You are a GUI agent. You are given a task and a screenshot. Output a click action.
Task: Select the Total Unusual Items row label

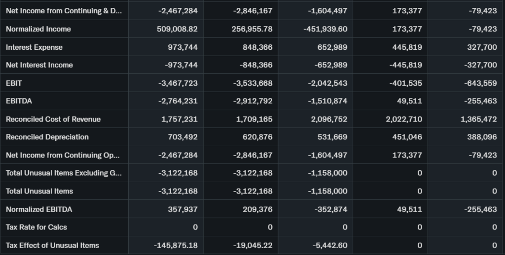click(x=39, y=191)
